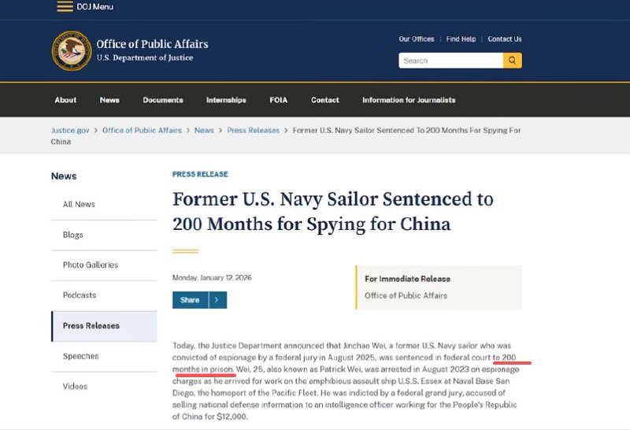Open the News navigation menu
Screen dimensions: 630x430
109,100
